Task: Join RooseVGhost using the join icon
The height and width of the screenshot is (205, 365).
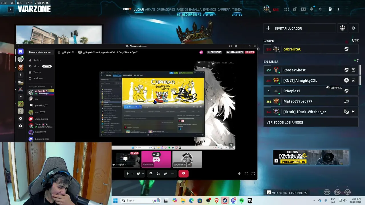Action: 353,70
